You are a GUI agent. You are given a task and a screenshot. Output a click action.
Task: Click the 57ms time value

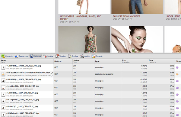172,86
